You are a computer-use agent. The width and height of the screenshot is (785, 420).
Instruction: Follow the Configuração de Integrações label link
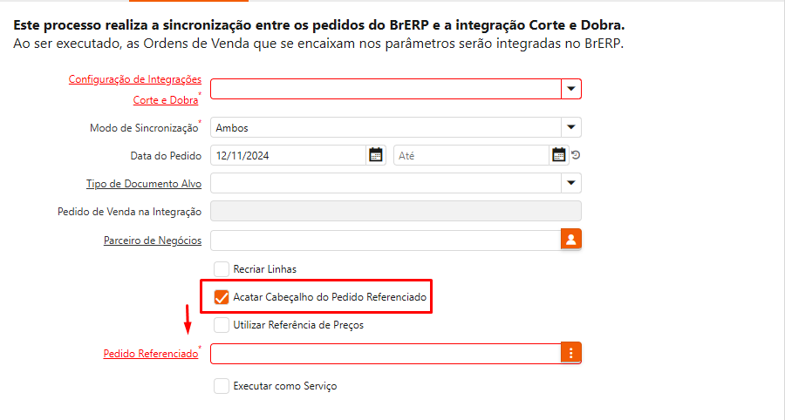[x=135, y=79]
